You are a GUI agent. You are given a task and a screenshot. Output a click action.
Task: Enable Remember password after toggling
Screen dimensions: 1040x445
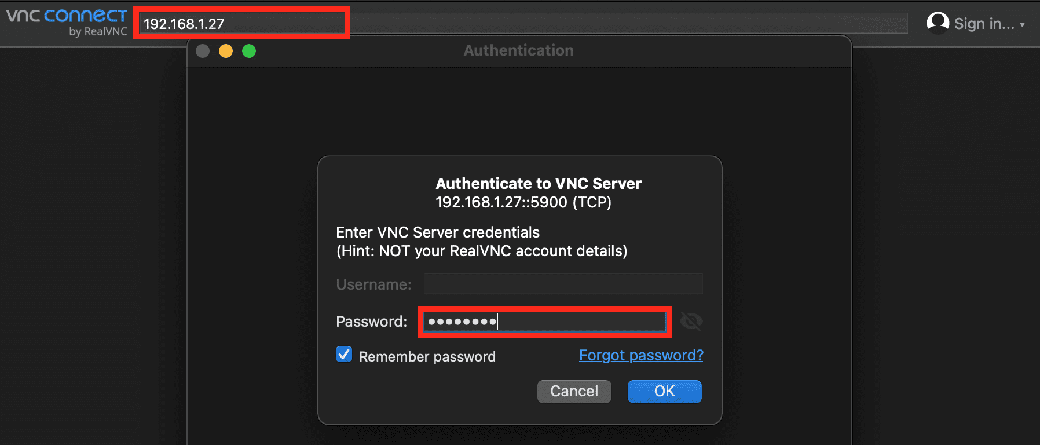pyautogui.click(x=343, y=354)
